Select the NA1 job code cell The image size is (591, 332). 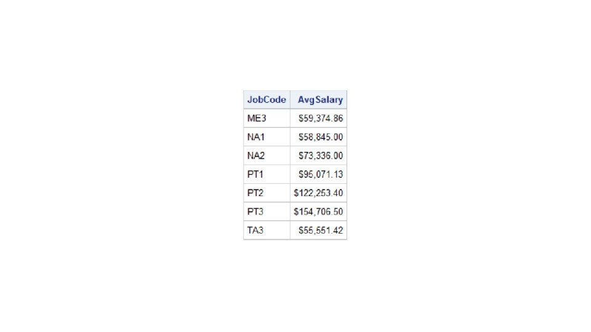[x=256, y=137]
